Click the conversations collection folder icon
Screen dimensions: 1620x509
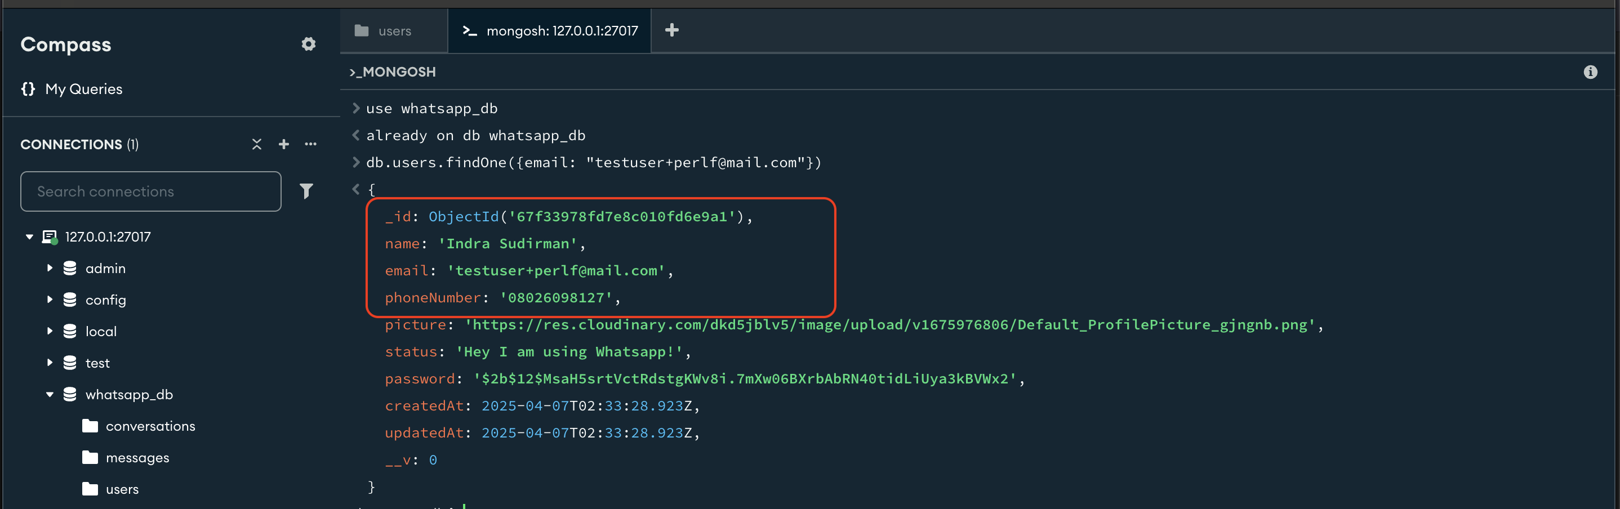tap(90, 426)
